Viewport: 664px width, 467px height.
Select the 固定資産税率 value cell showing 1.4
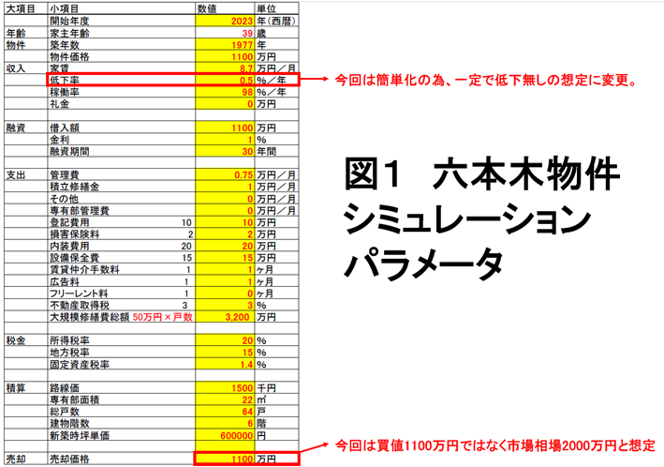coord(225,365)
